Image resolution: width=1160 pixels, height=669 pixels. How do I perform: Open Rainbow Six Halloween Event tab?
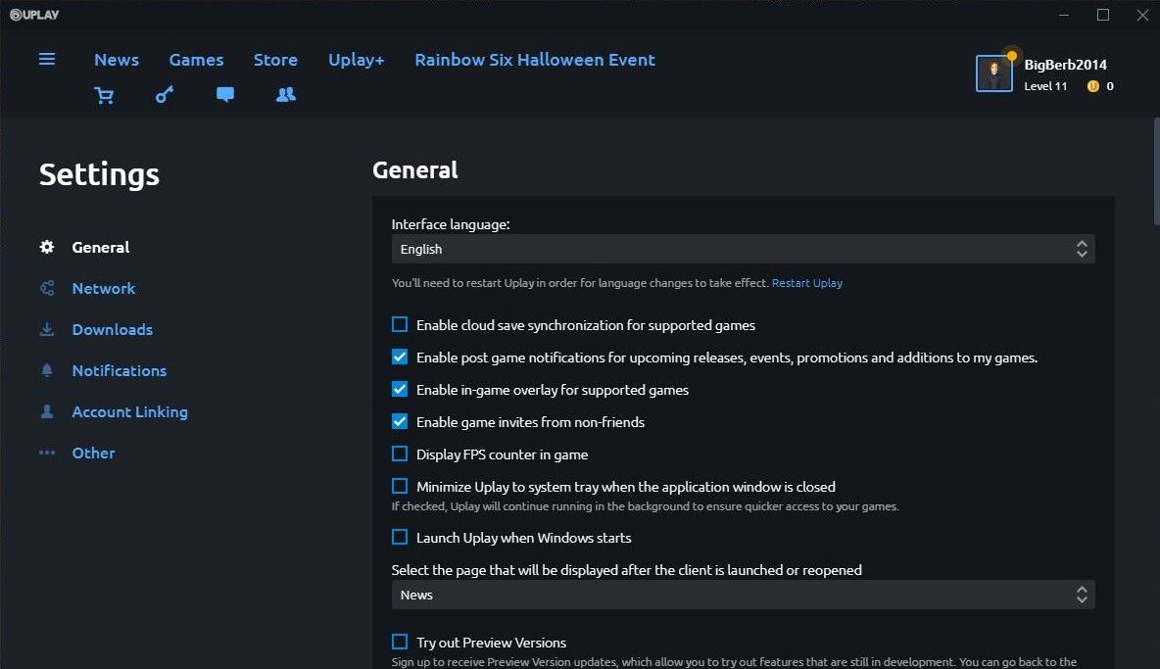pos(535,60)
